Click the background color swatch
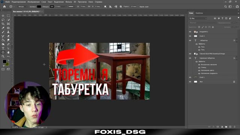Screen dimensions: 240x135 [x=7, y=64]
